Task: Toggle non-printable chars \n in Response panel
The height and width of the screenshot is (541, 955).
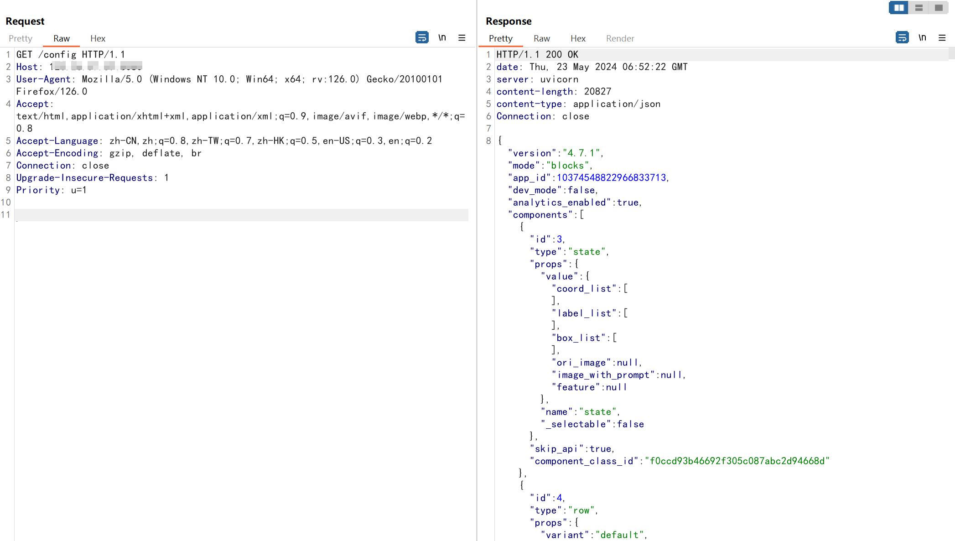Action: pyautogui.click(x=922, y=37)
